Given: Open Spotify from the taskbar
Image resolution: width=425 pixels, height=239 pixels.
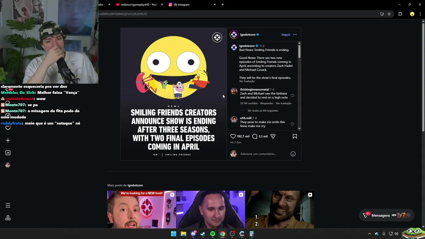Looking at the screenshot, I should (x=212, y=234).
